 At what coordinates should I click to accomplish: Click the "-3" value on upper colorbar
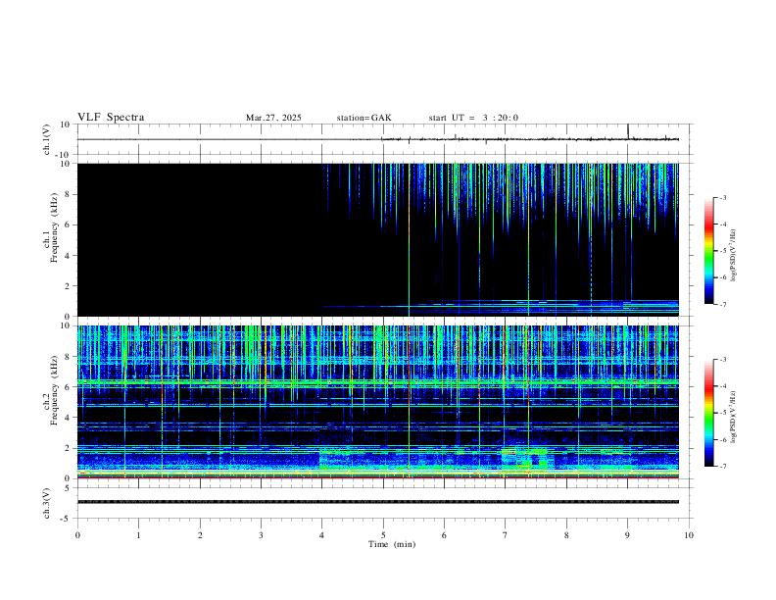[723, 197]
